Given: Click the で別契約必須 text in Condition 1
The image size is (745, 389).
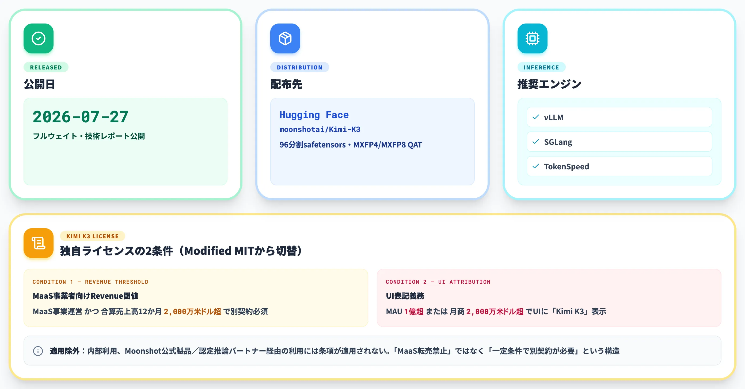Looking at the screenshot, I should pos(246,311).
